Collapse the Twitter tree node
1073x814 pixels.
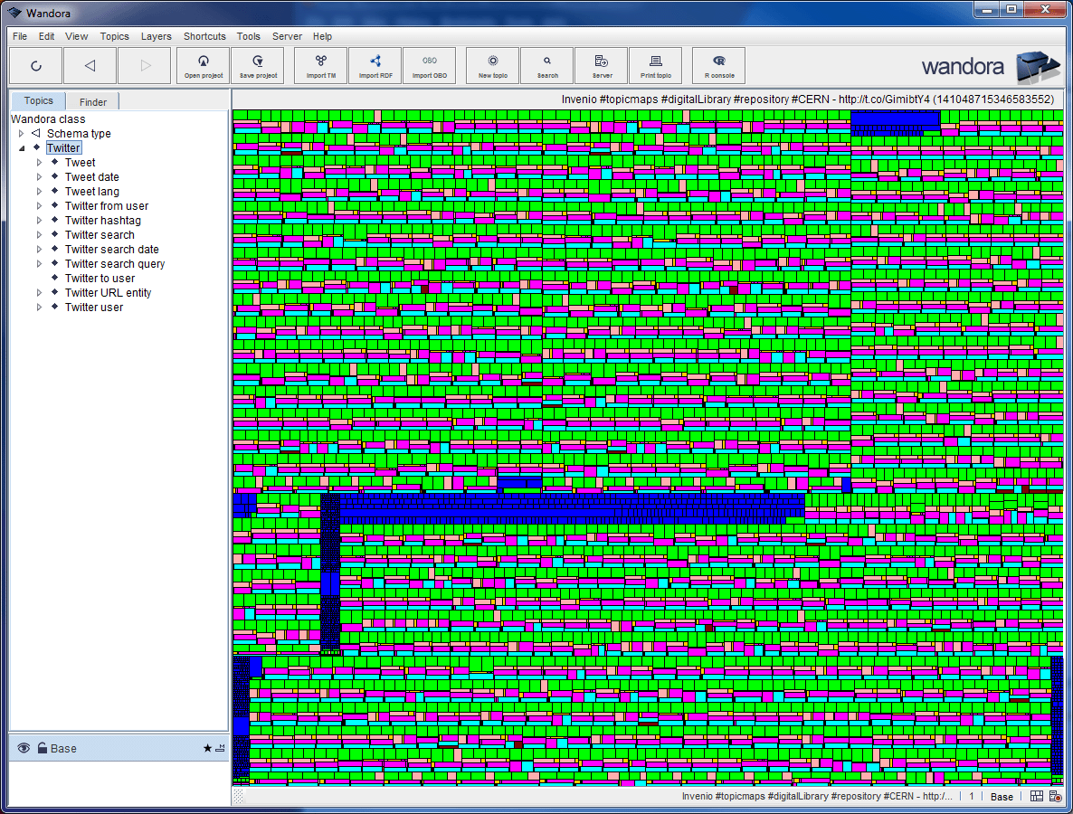coord(22,148)
